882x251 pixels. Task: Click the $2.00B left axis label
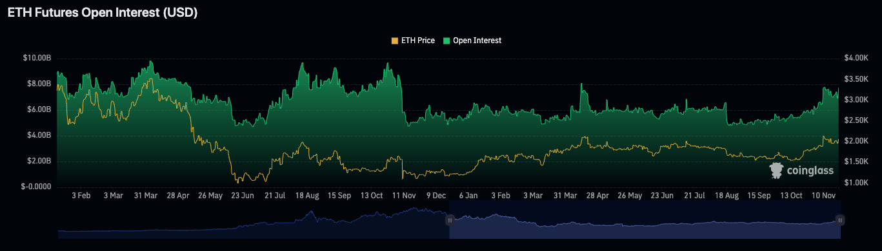(x=39, y=161)
